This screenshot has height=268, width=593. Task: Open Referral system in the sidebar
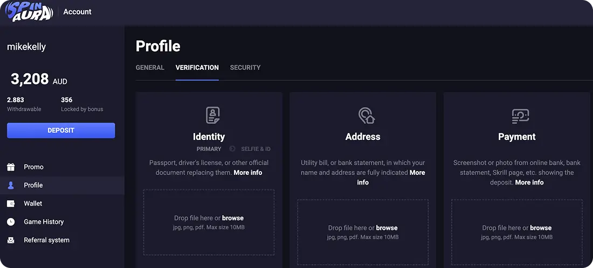[x=62, y=240]
